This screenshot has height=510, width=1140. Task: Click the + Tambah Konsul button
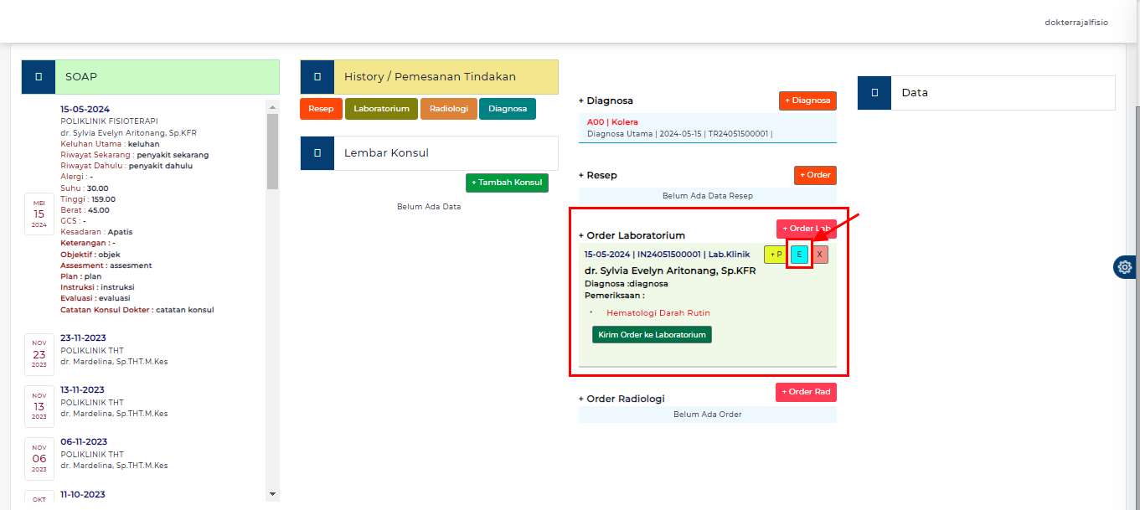(x=507, y=183)
